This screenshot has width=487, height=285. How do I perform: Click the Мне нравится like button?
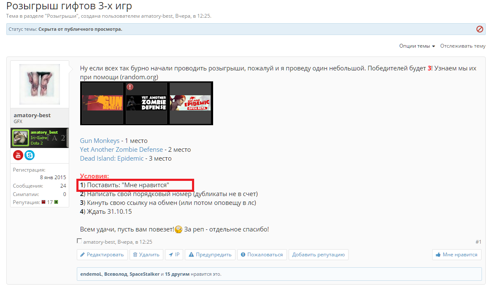(x=457, y=255)
